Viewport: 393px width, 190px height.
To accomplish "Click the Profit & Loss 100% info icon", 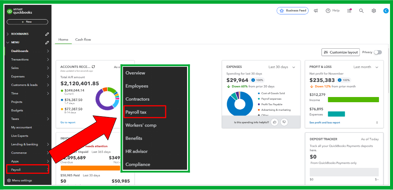I will click(340, 80).
